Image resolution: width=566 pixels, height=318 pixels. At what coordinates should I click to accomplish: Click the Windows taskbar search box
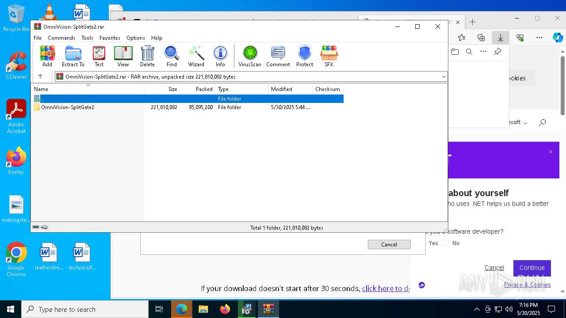[85, 309]
